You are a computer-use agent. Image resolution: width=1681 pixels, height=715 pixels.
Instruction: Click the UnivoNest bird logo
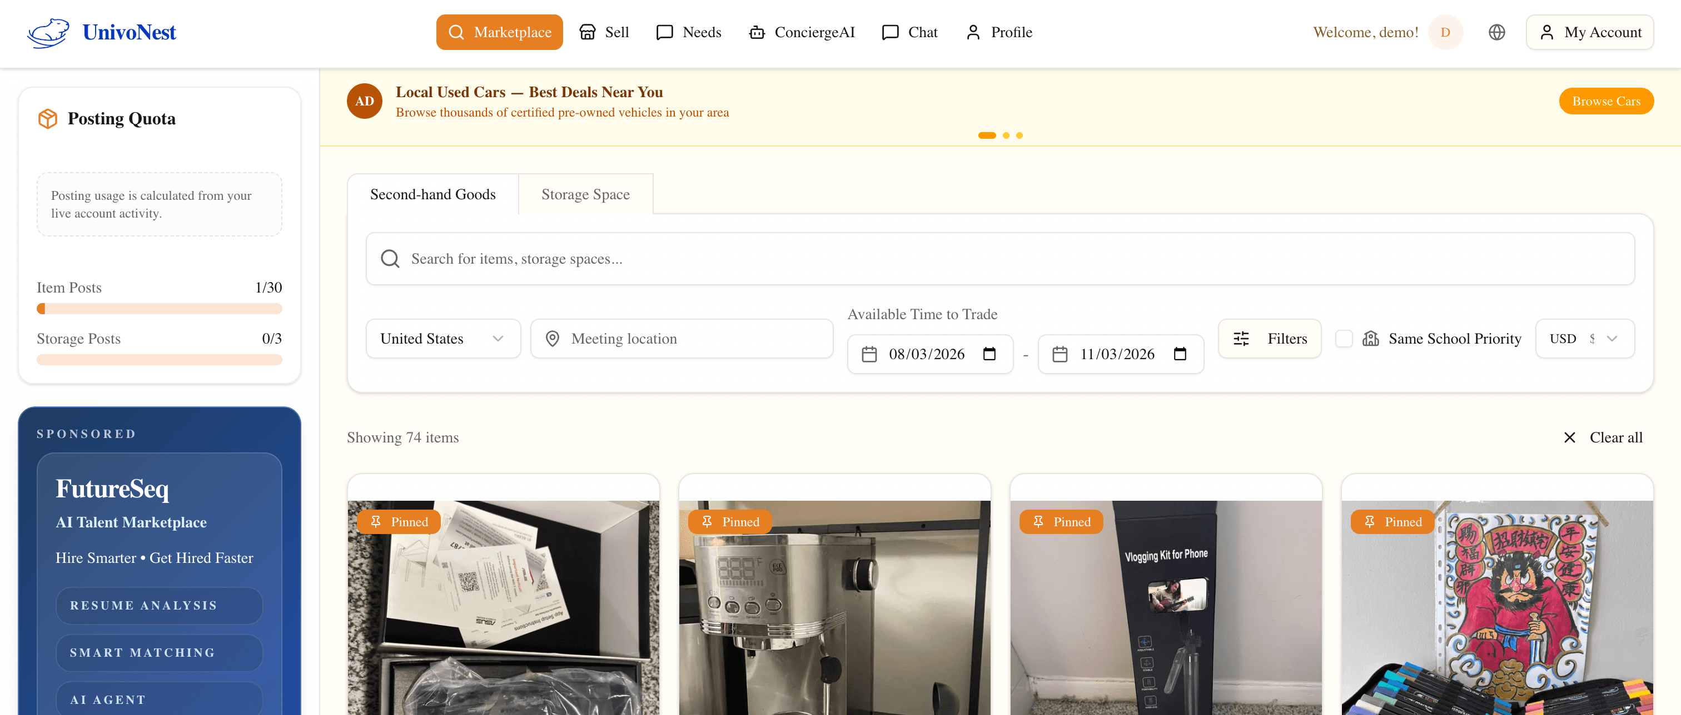point(48,33)
